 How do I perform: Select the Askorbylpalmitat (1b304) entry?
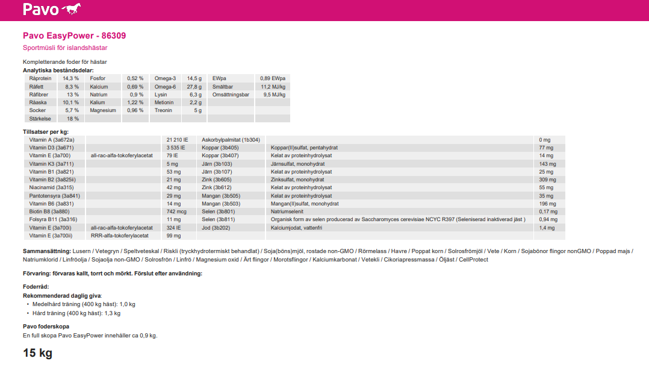(231, 140)
